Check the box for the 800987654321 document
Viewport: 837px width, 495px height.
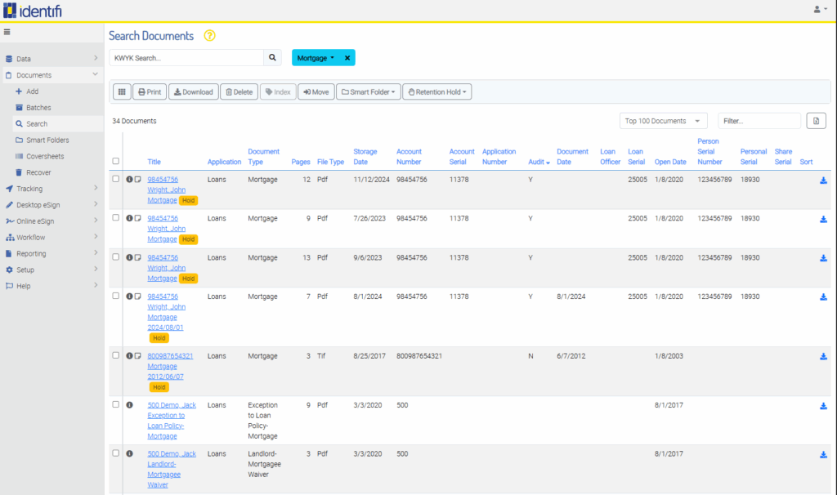tap(116, 355)
